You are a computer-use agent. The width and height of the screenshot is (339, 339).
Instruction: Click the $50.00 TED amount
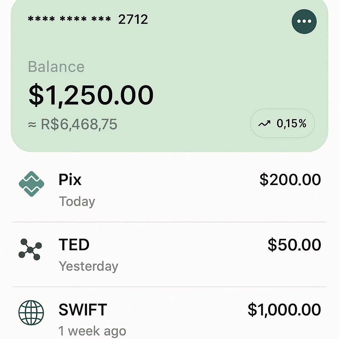click(x=294, y=245)
